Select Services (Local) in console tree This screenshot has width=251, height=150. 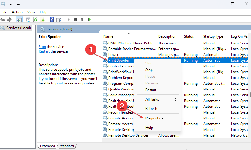tap(16, 28)
